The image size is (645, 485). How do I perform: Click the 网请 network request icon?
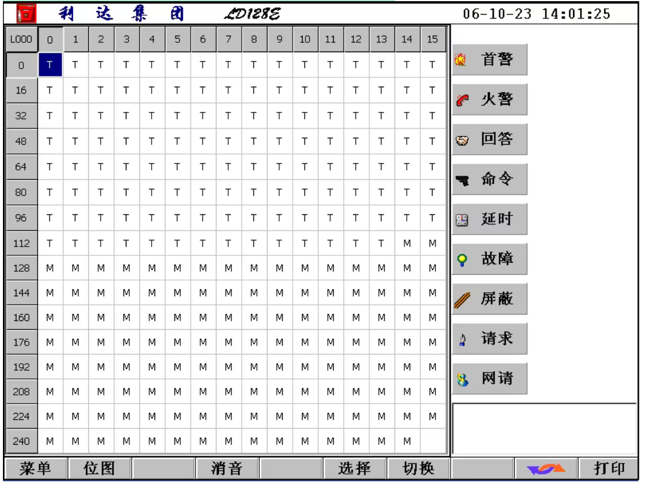pyautogui.click(x=462, y=380)
